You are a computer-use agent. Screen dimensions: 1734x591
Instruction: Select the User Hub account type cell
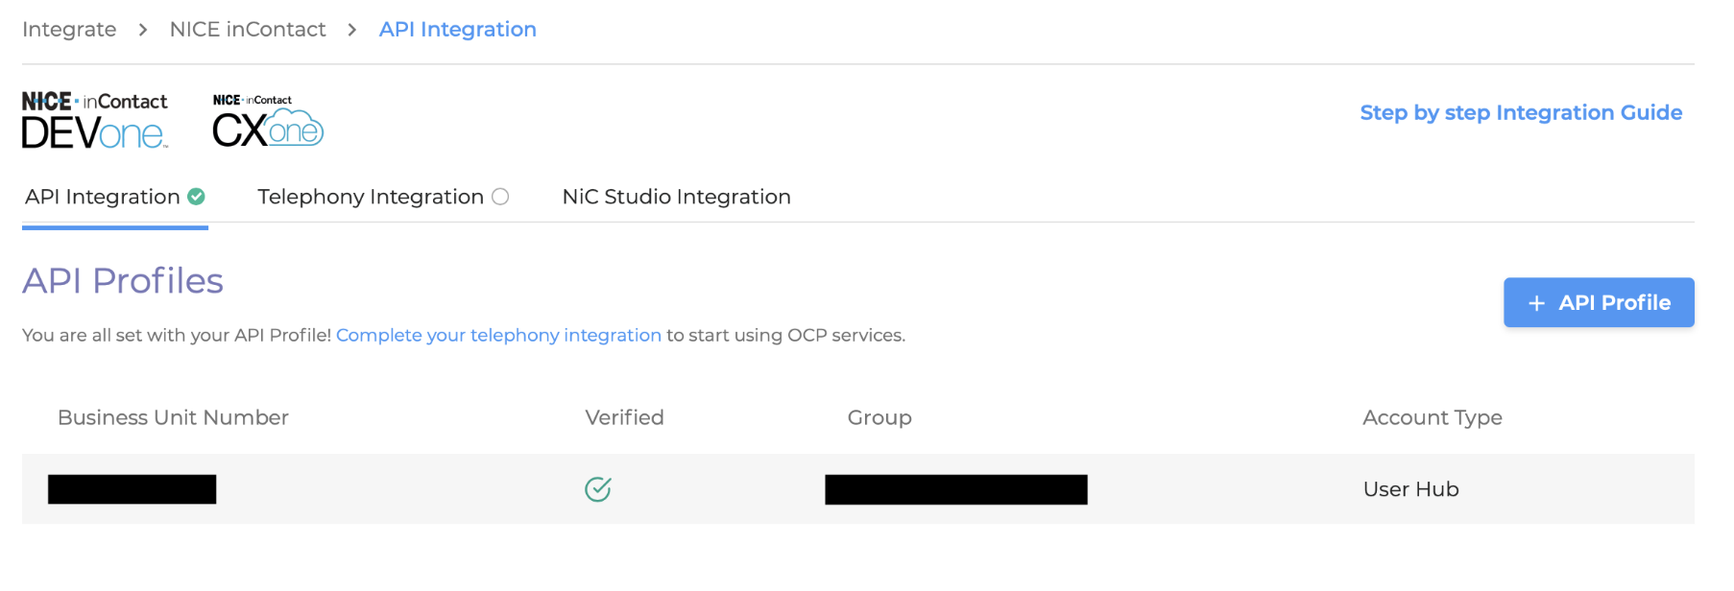click(1410, 489)
